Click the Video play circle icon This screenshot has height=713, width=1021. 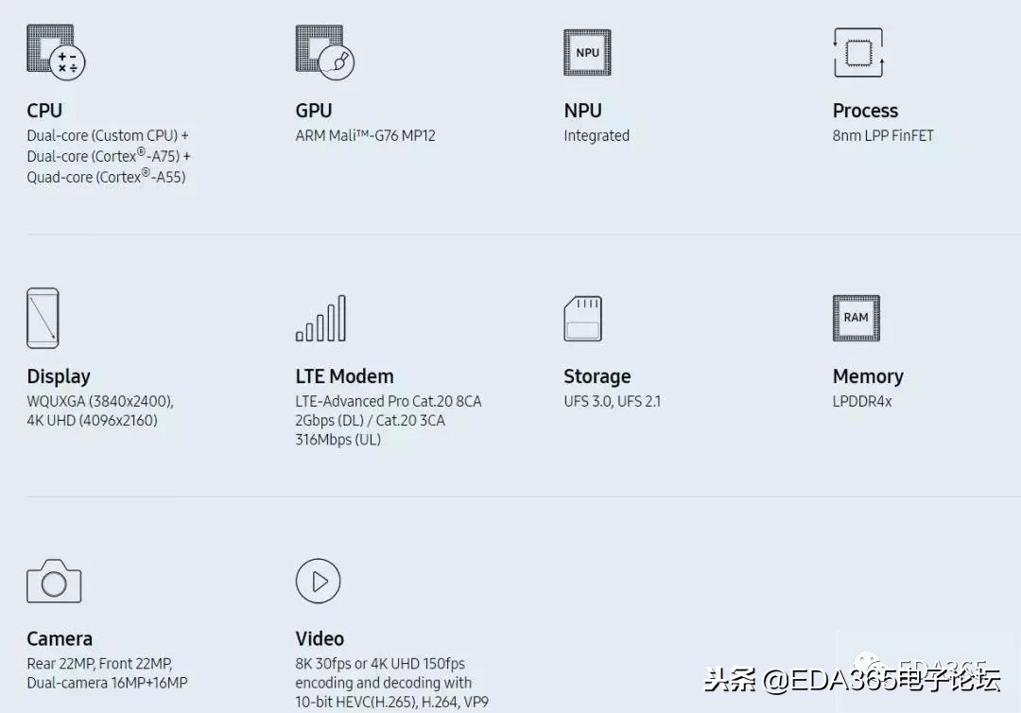(318, 581)
